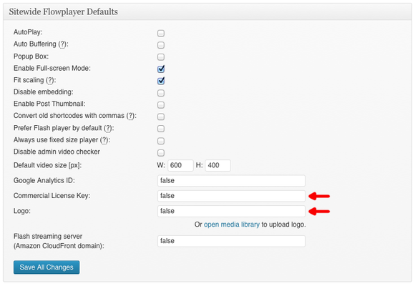Screen dimensions: 415x286
Task: Click the 'Disable admin video checker' label
Action: [57, 152]
